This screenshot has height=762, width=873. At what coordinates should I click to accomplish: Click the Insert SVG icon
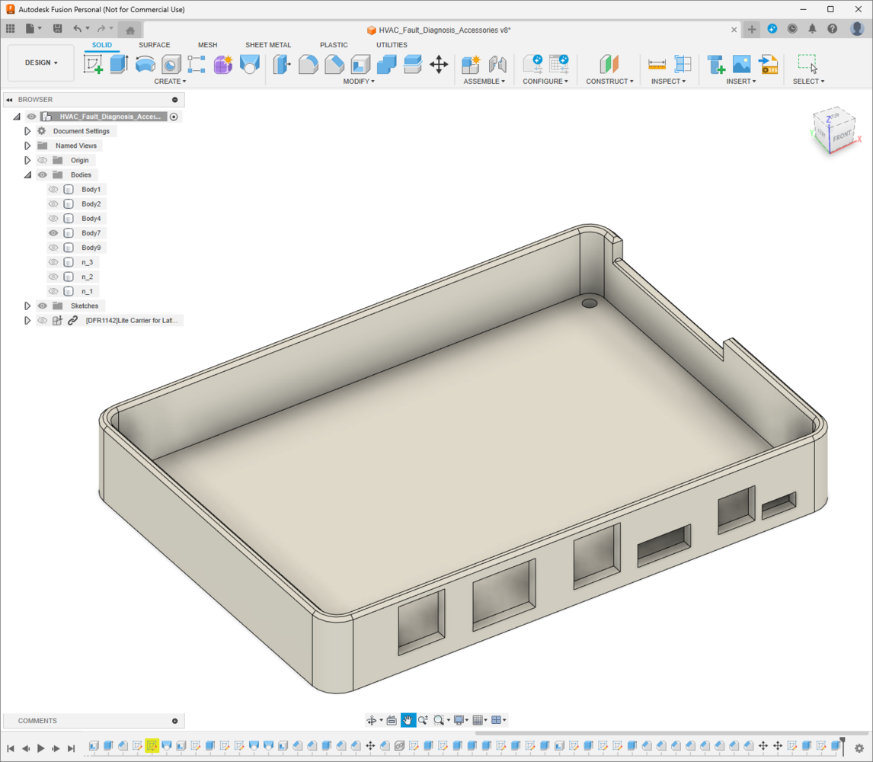769,64
